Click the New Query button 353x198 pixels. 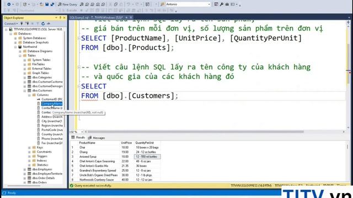click(67, 4)
